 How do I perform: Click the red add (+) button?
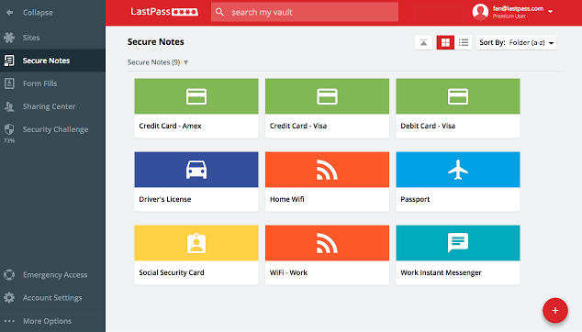click(x=555, y=311)
